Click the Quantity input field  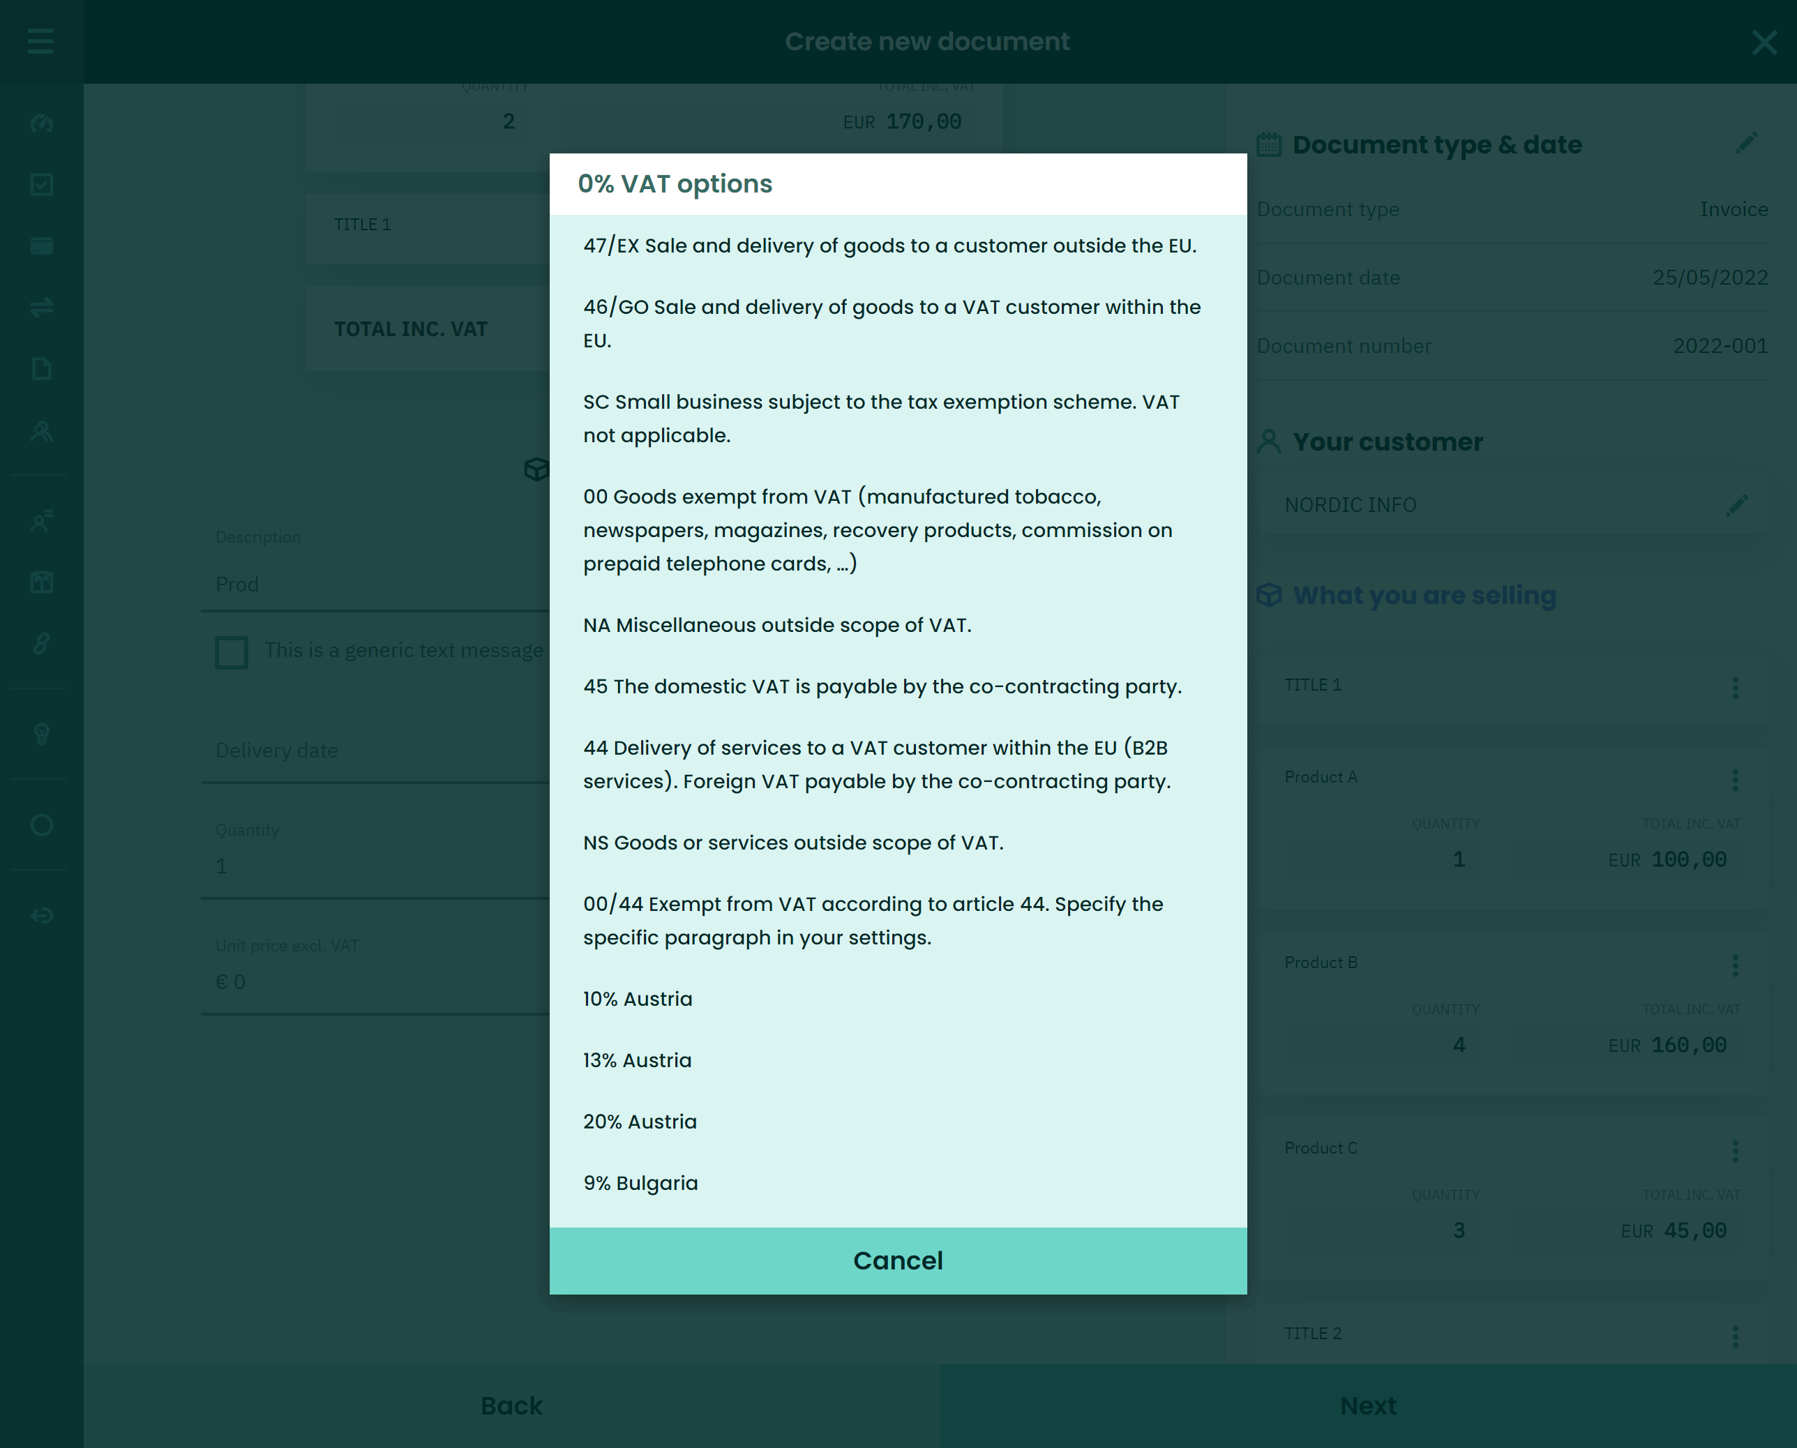(x=375, y=866)
